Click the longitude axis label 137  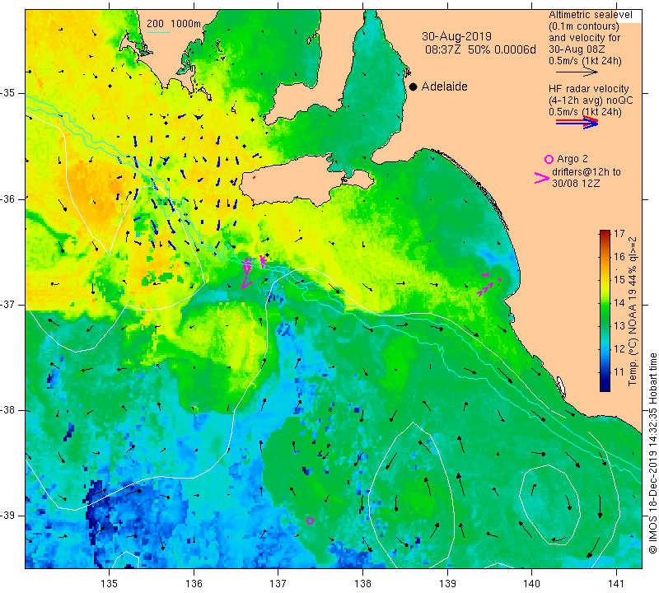click(x=278, y=583)
